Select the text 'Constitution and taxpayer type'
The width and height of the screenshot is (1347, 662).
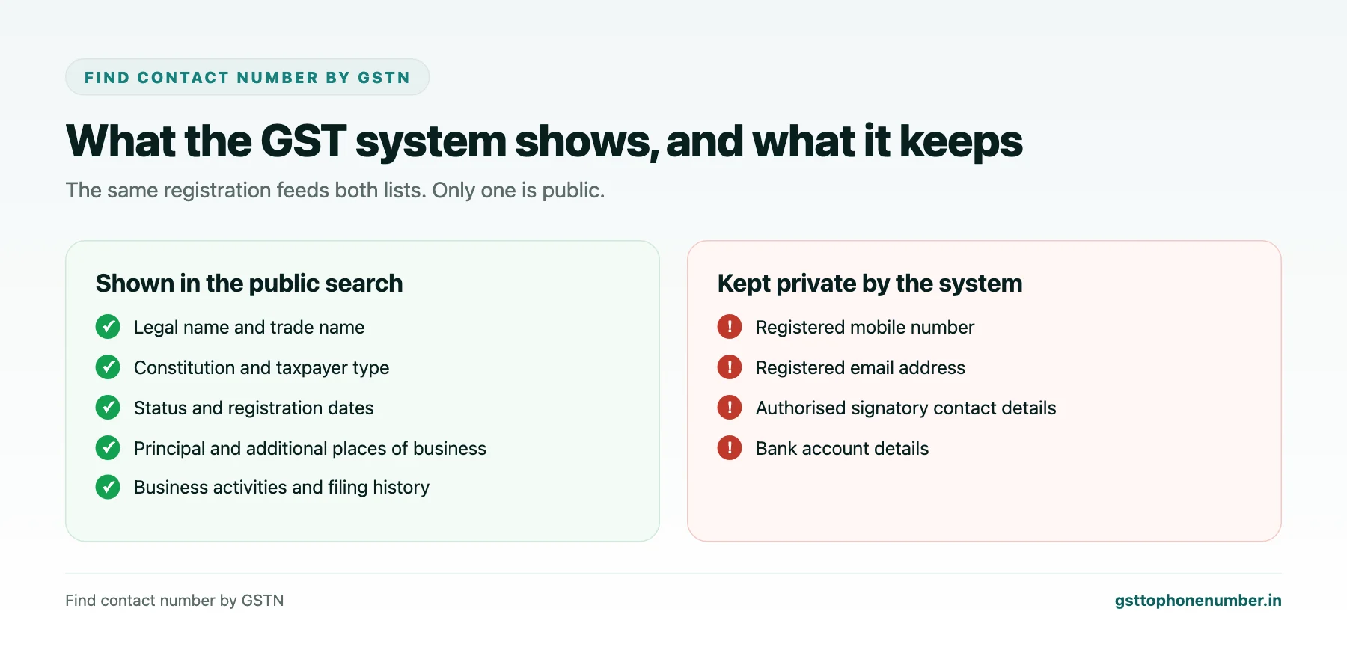click(261, 368)
